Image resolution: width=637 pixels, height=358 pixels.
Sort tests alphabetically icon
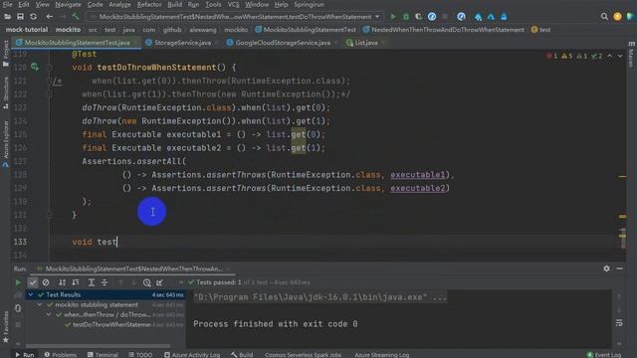pos(62,282)
